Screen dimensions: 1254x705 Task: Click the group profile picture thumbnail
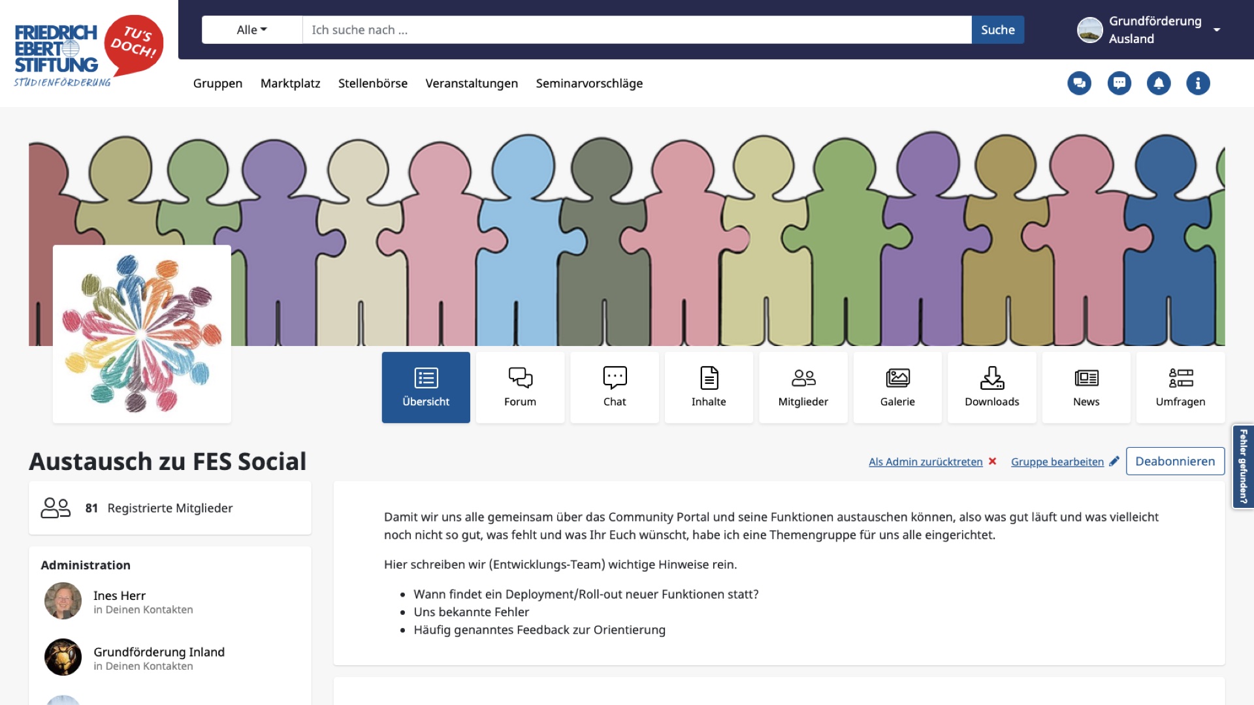(x=142, y=334)
